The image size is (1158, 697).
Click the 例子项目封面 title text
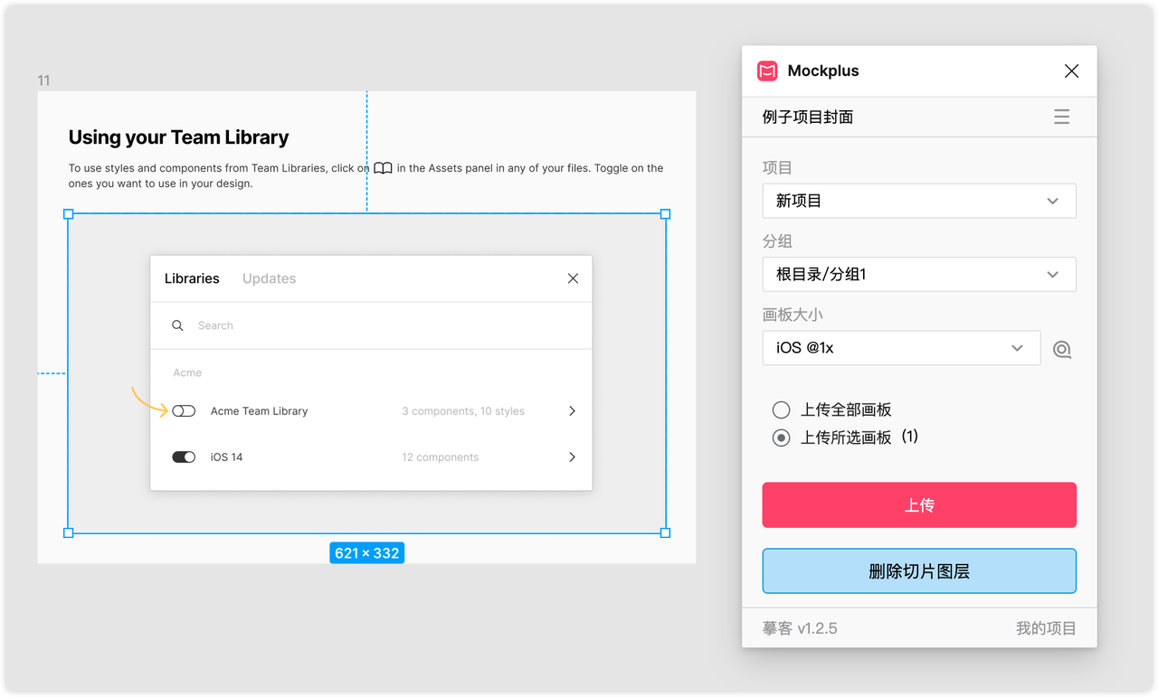(808, 117)
